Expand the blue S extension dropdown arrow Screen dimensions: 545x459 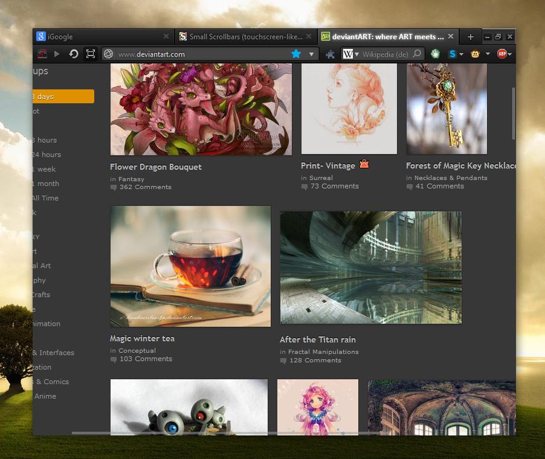pyautogui.click(x=461, y=54)
